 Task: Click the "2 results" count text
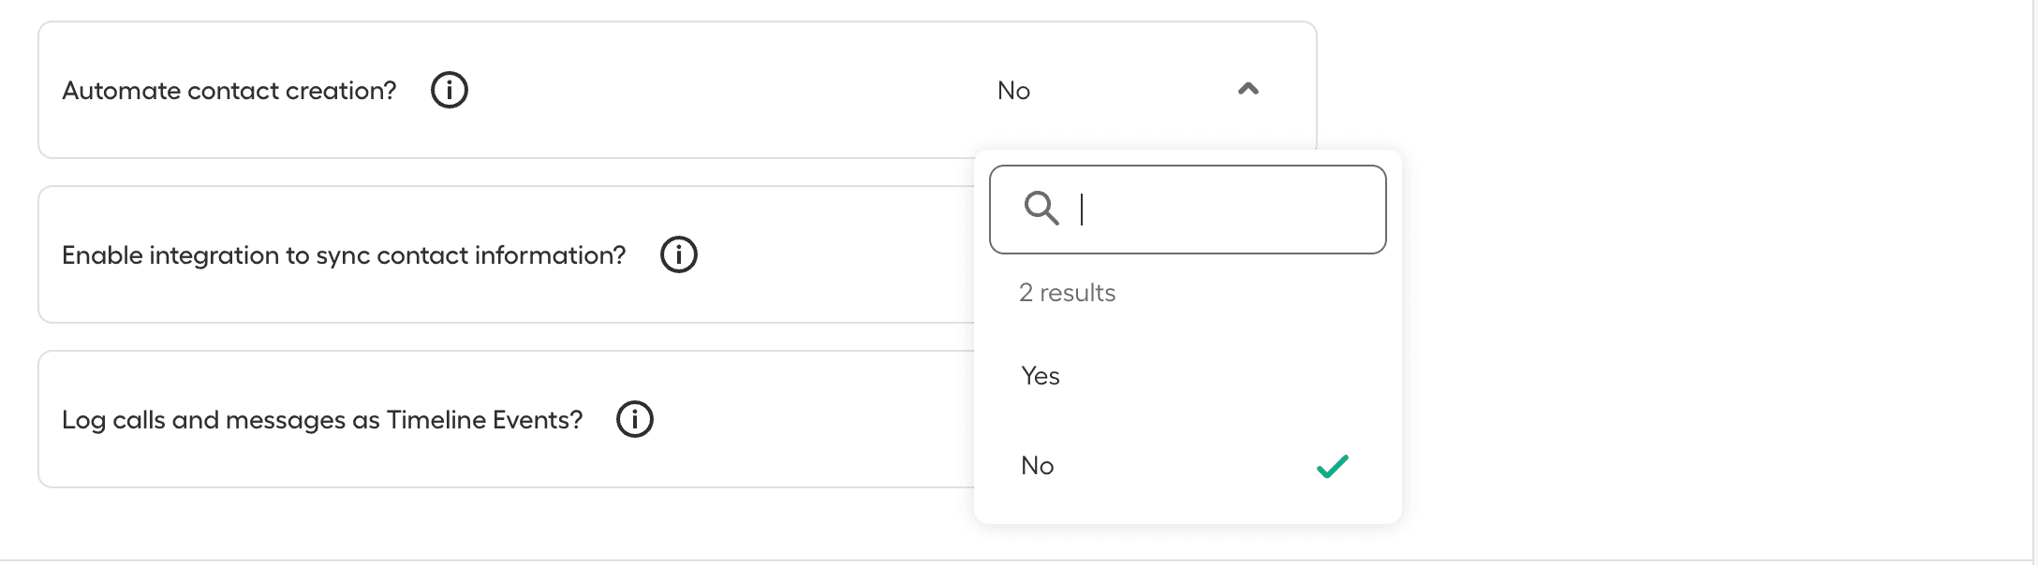[1068, 293]
